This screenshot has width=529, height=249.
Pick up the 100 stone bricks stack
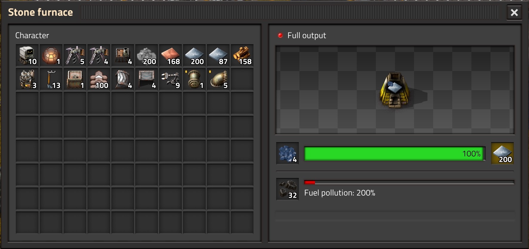pos(99,79)
